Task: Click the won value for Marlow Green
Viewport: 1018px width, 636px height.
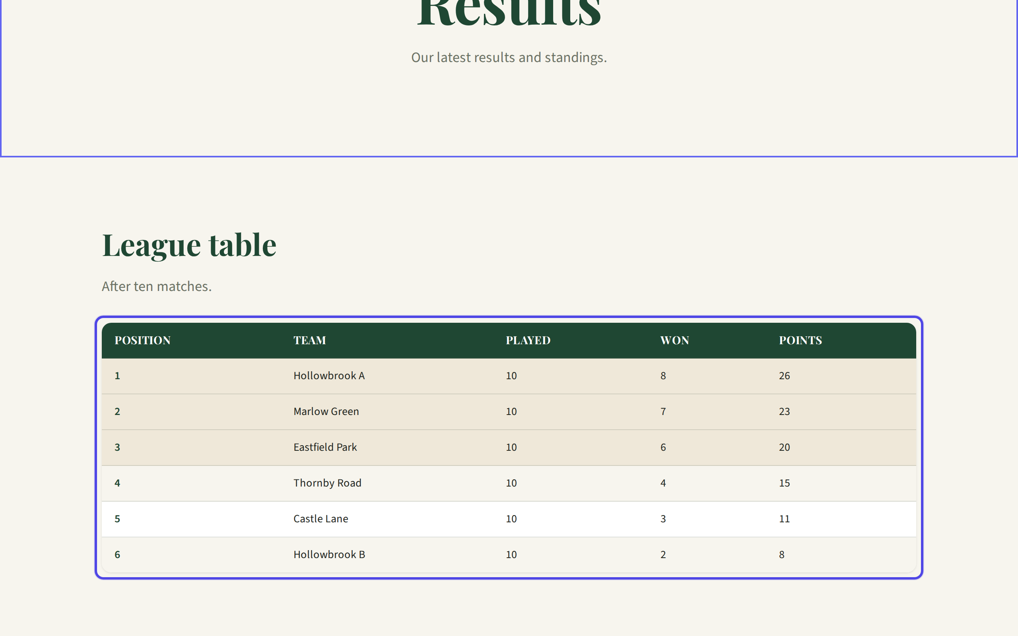Action: tap(663, 411)
